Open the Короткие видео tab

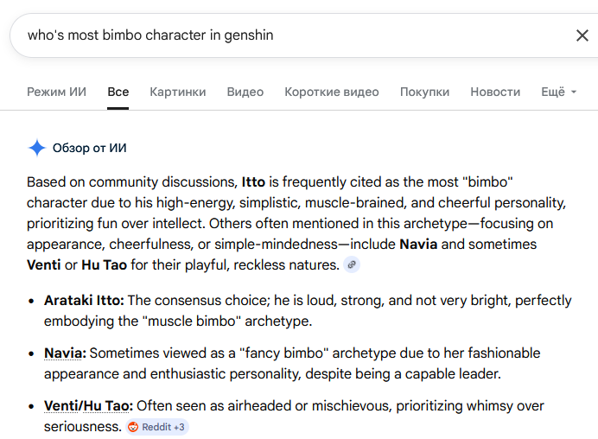tap(332, 92)
